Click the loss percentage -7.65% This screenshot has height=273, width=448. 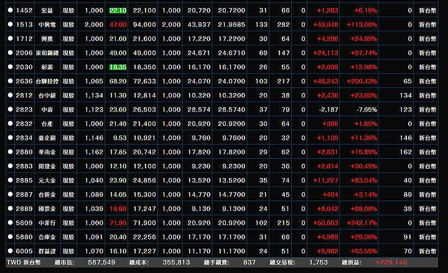(367, 110)
